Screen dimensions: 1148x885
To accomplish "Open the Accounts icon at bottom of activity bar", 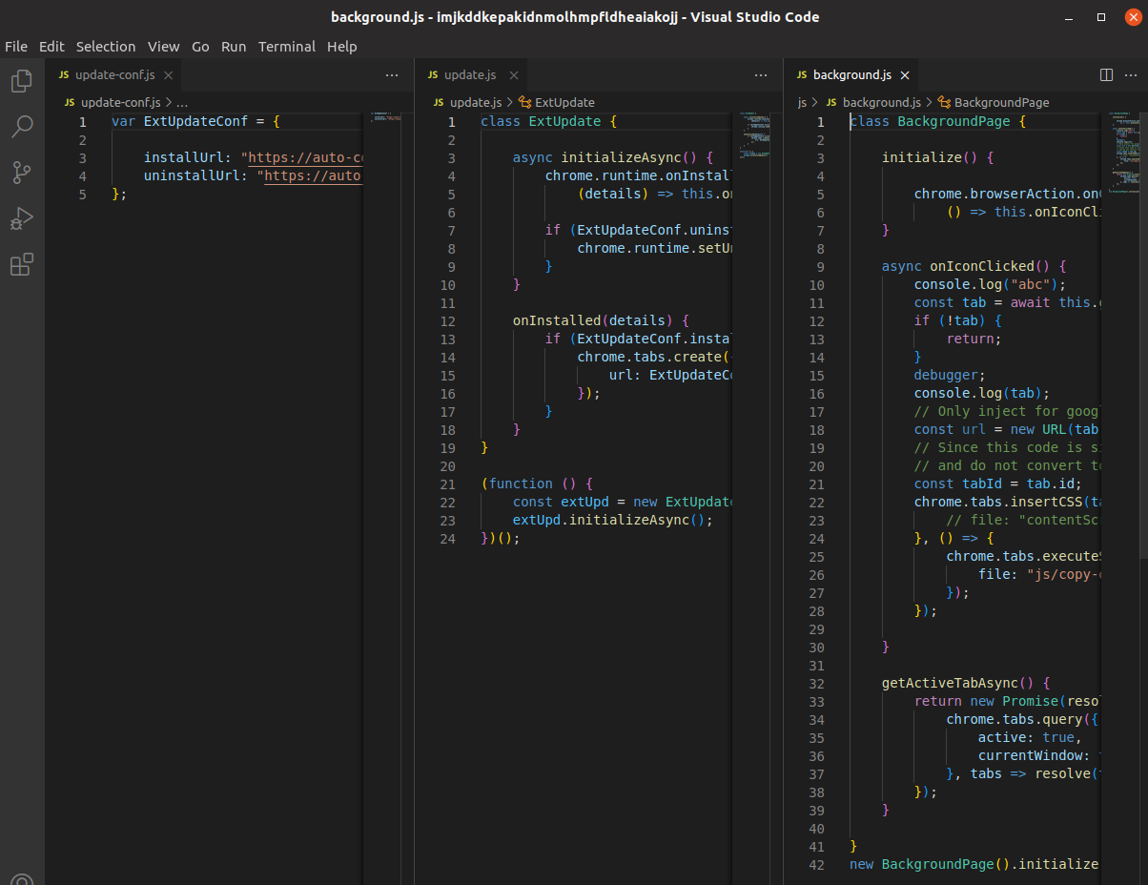I will pyautogui.click(x=21, y=879).
